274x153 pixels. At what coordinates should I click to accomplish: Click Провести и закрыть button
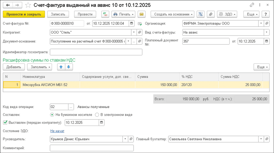24,14
